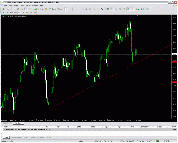Open the View menu
The image size is (178, 143).
[10, 5]
